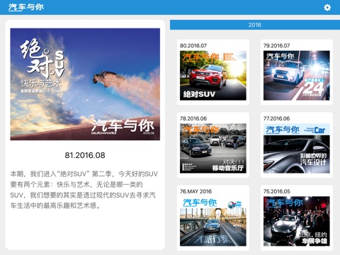Open issue 75 车展争雄 cover thumbnail
The width and height of the screenshot is (340, 255).
(297, 221)
